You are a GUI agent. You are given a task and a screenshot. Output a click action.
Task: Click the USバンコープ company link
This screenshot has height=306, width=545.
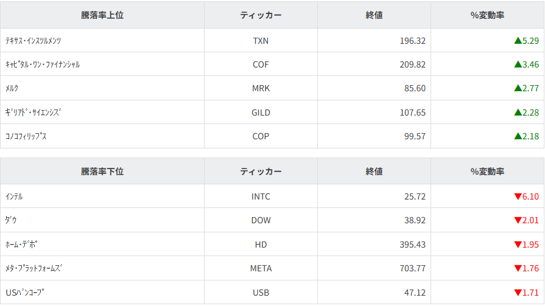pyautogui.click(x=24, y=293)
